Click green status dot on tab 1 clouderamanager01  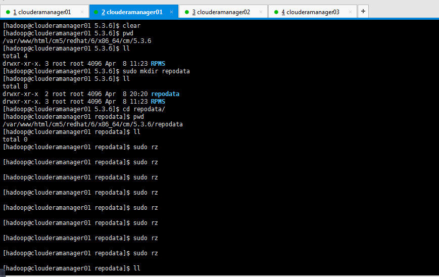(8, 12)
